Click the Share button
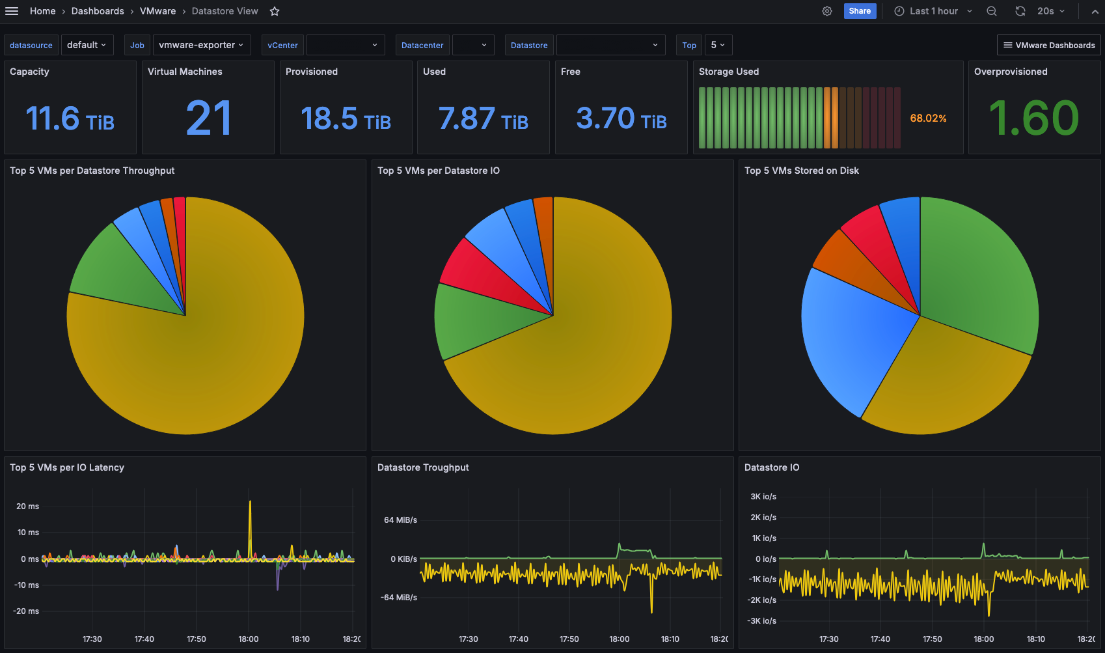Screen dimensions: 1105x653 860,11
